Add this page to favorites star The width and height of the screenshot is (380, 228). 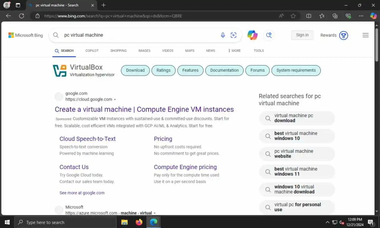293,16
